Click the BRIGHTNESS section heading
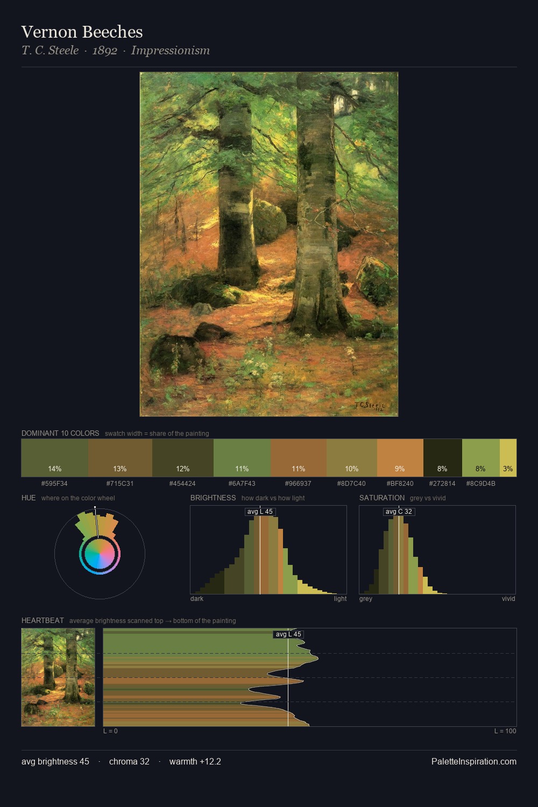538x807 pixels. [213, 498]
